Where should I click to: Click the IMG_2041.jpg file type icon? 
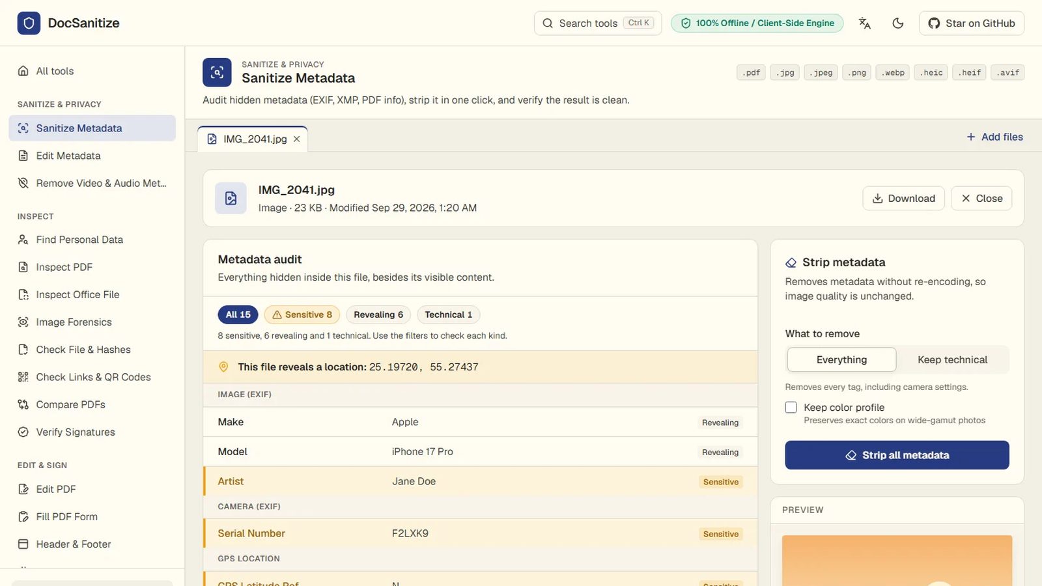(231, 199)
